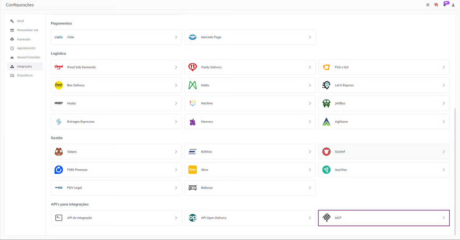Click the Sischef red chef hat icon
460x240 pixels.
click(x=326, y=152)
